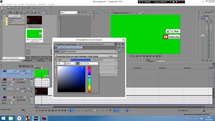Click the magnifier search icon in media toolbar
Image resolution: width=215 pixels, height=121 pixels.
(x=50, y=13)
